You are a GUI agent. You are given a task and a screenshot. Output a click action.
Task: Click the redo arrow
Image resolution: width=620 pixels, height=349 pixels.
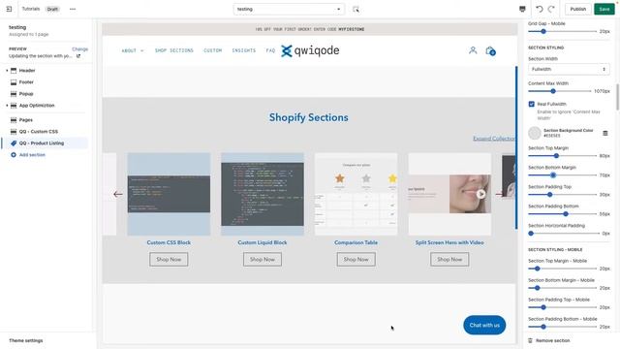(x=551, y=9)
